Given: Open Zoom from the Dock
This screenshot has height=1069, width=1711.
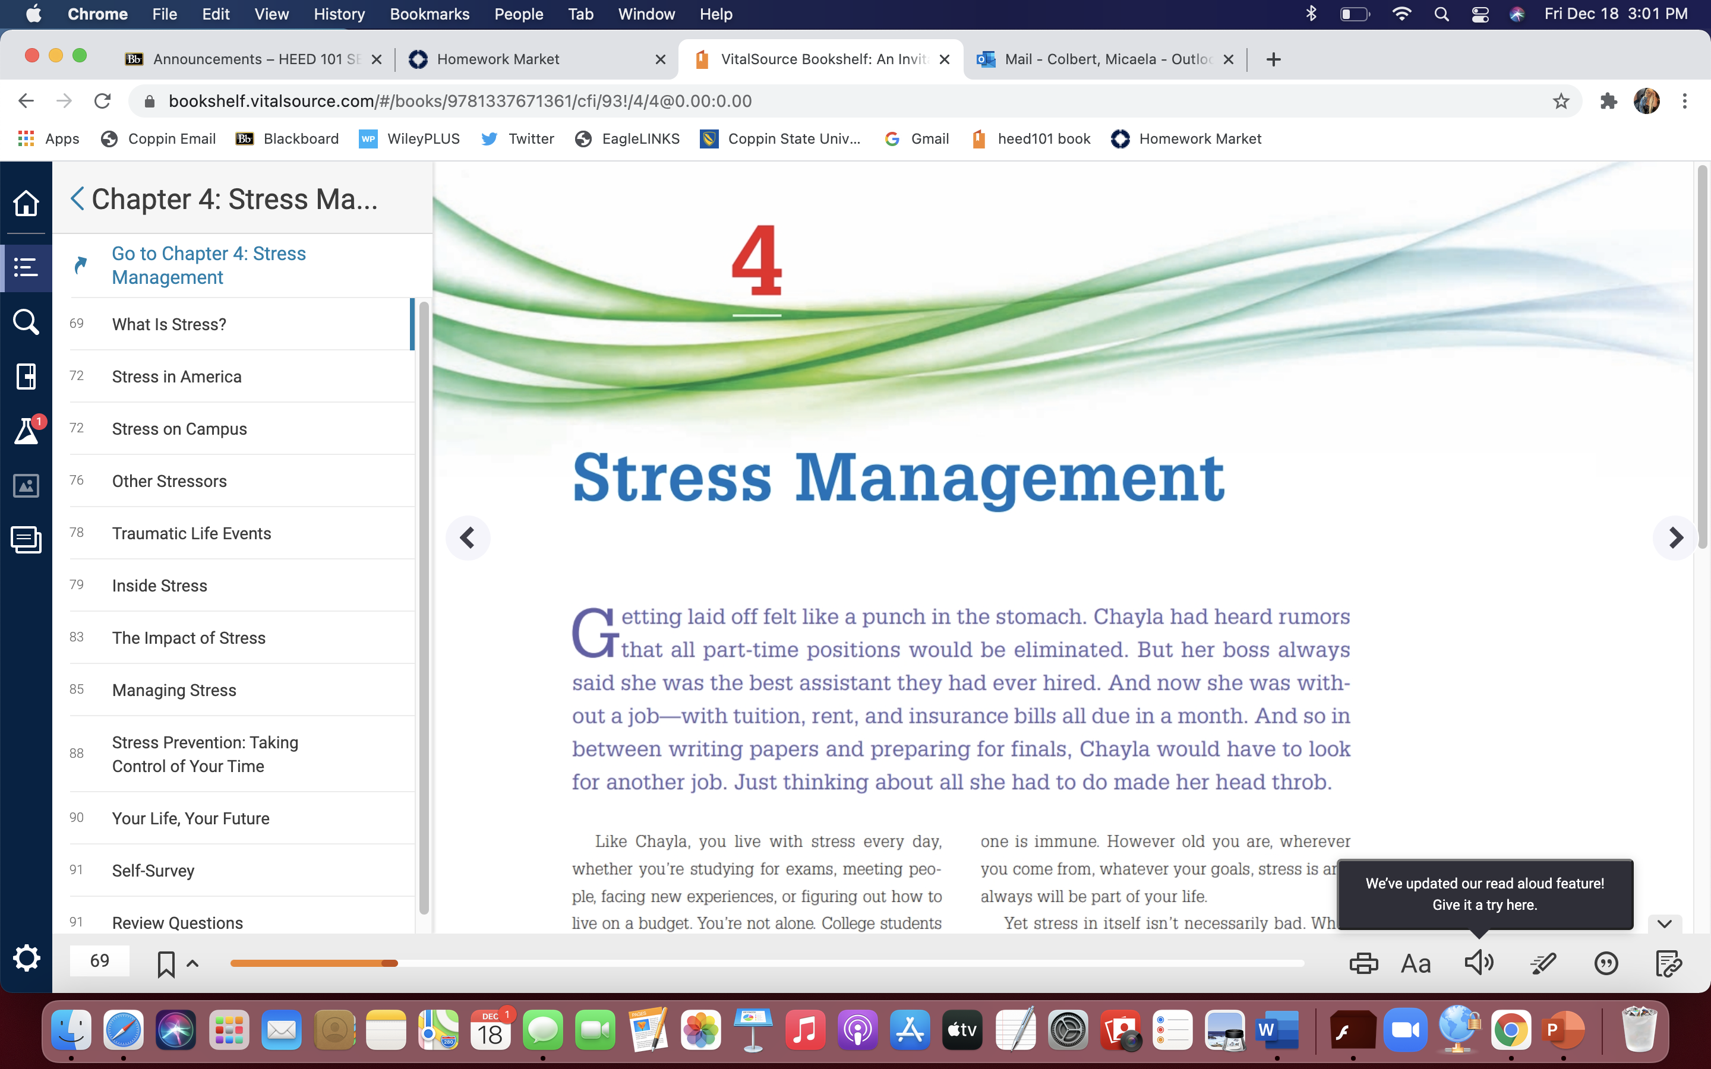Looking at the screenshot, I should pos(1406,1031).
